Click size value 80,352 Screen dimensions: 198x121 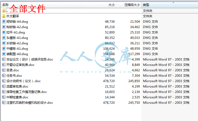click(x=110, y=38)
